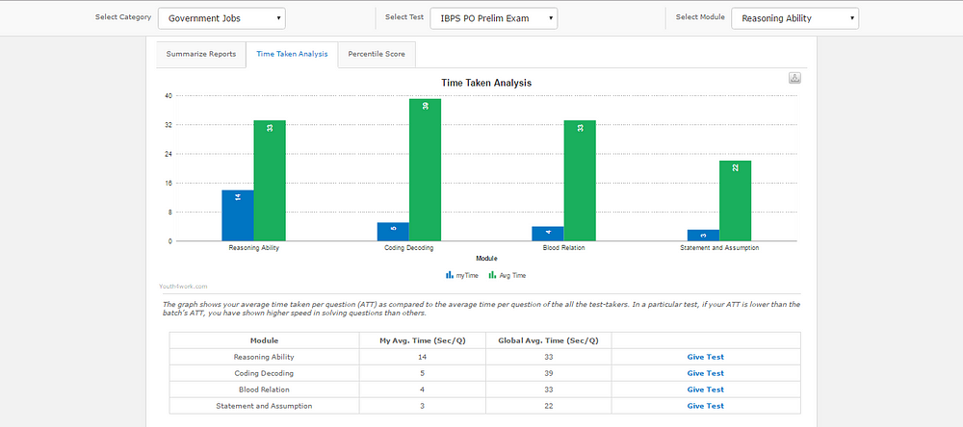The image size is (963, 427).
Task: Open the Percentile Score tab
Action: pos(377,54)
